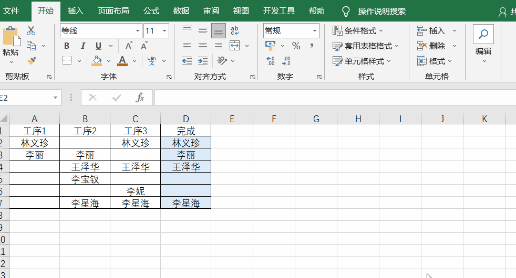This screenshot has height=278, width=516.
Task: Center text horizontally
Action: click(x=203, y=46)
